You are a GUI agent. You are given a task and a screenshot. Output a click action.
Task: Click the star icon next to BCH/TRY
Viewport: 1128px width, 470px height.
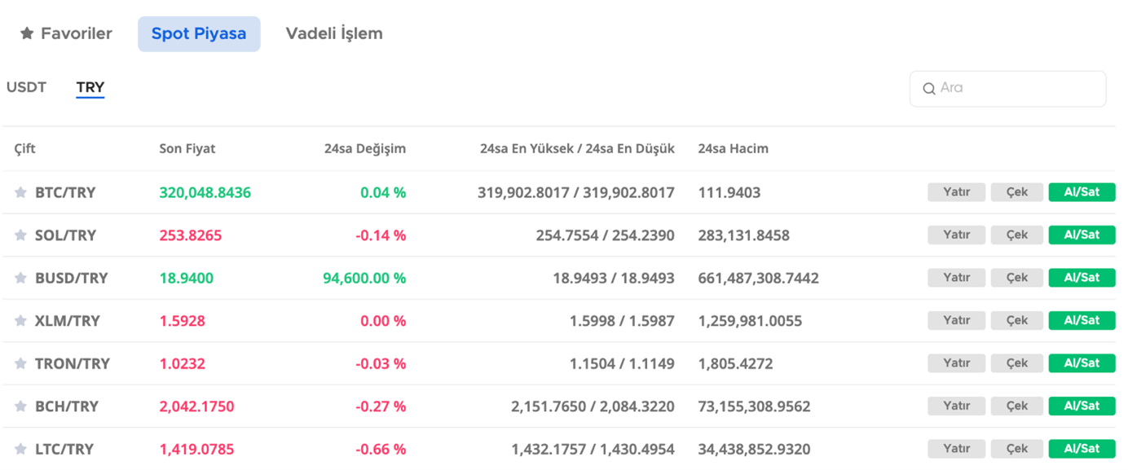pyautogui.click(x=20, y=406)
